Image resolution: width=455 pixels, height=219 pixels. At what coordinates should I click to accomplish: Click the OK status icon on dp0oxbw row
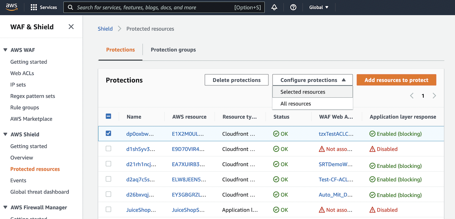pos(275,134)
